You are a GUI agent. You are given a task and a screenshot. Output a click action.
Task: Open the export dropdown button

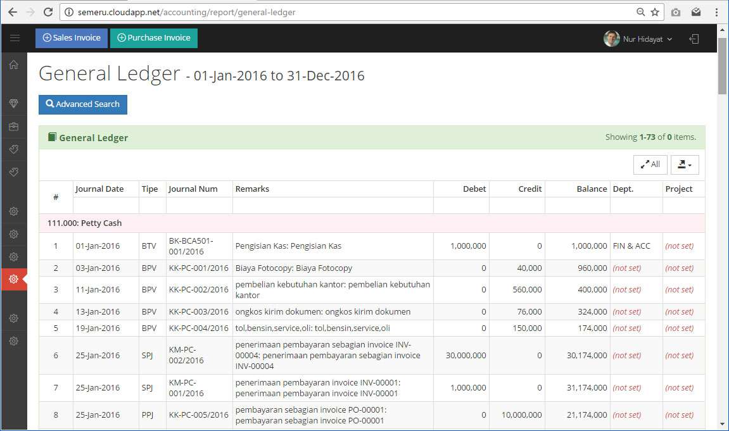(x=685, y=165)
